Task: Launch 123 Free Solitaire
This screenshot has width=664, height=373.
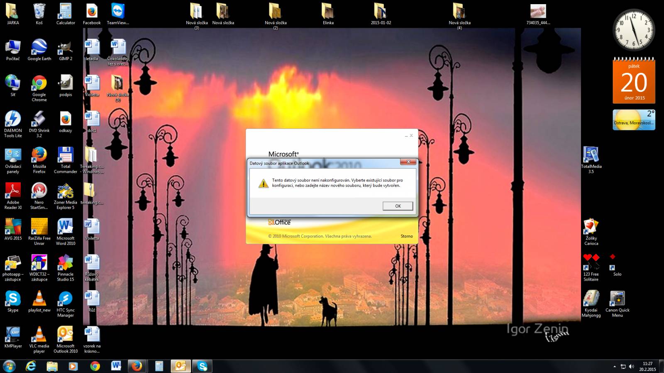Action: pos(591,268)
